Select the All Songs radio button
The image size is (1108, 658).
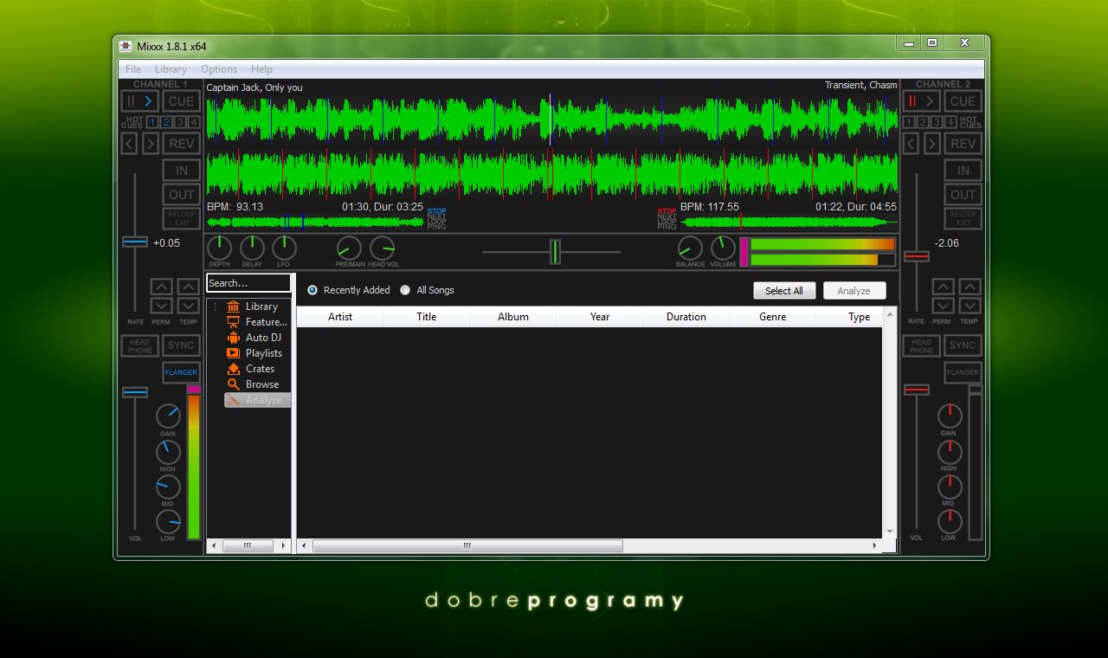(x=405, y=290)
